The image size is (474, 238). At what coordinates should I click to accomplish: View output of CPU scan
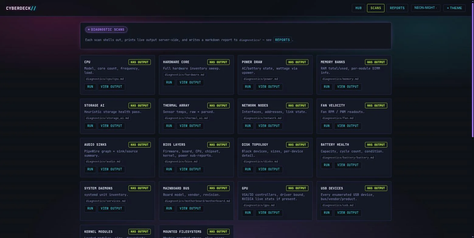click(111, 87)
